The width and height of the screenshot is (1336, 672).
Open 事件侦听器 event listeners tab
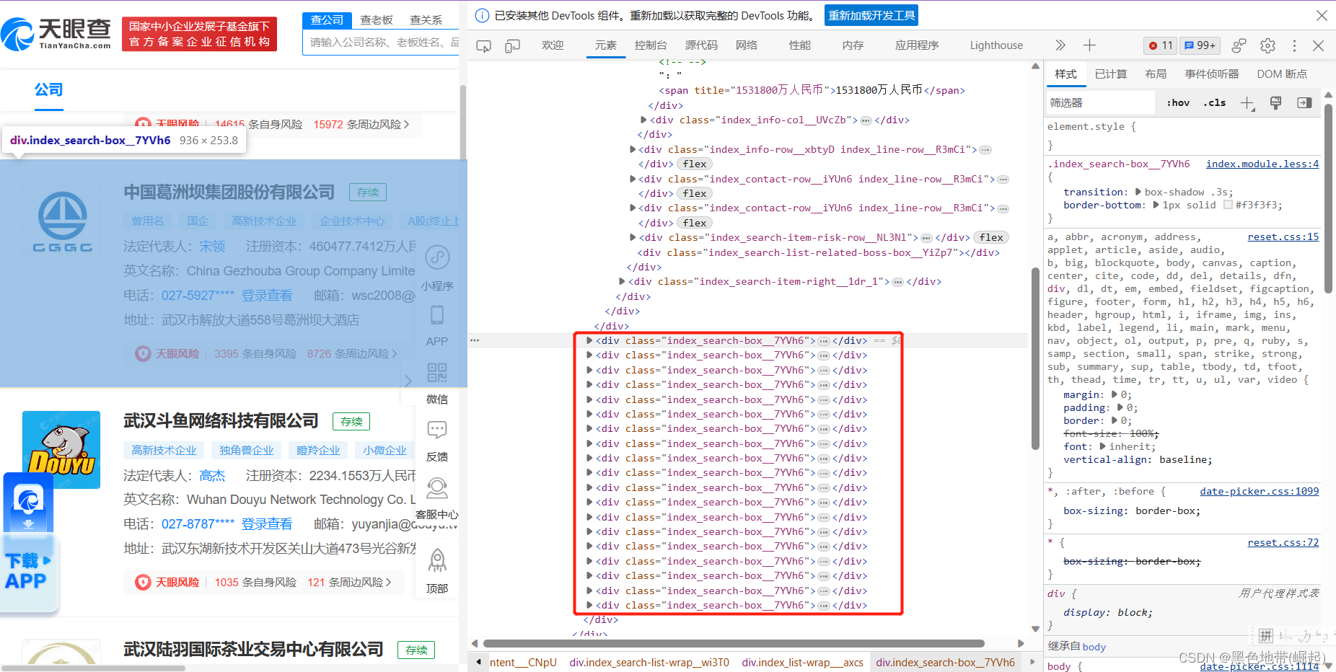[1212, 74]
